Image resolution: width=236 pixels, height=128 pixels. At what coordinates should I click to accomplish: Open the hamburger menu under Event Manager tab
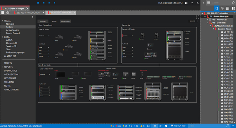3,12
